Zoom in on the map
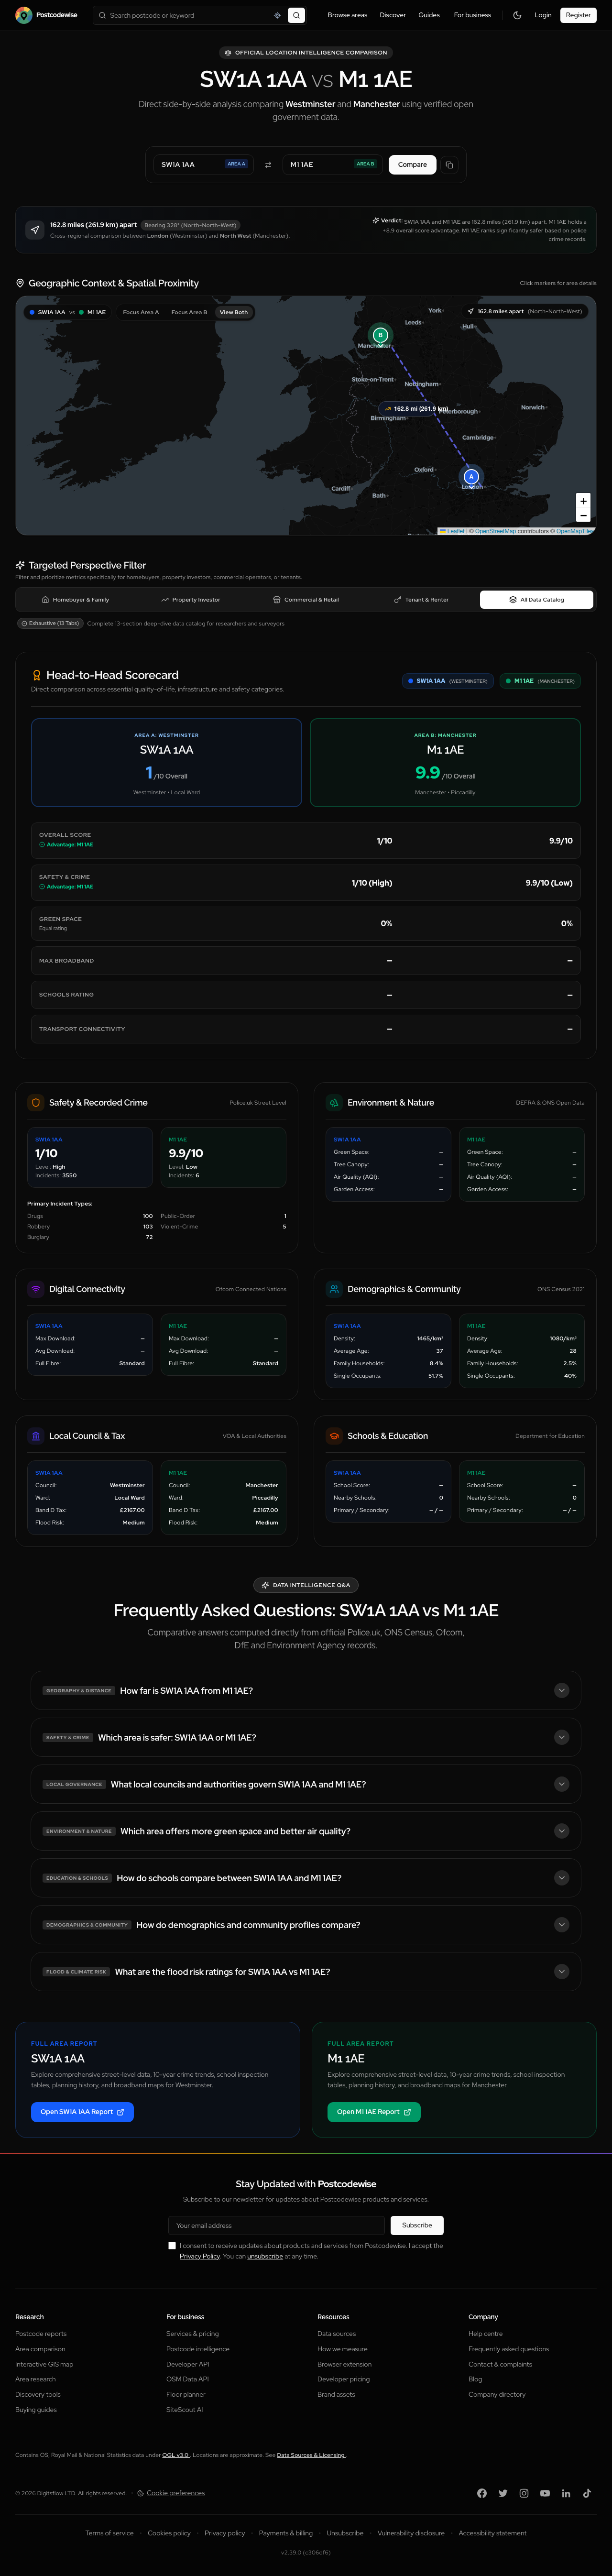The height and width of the screenshot is (2576, 612). click(x=583, y=501)
